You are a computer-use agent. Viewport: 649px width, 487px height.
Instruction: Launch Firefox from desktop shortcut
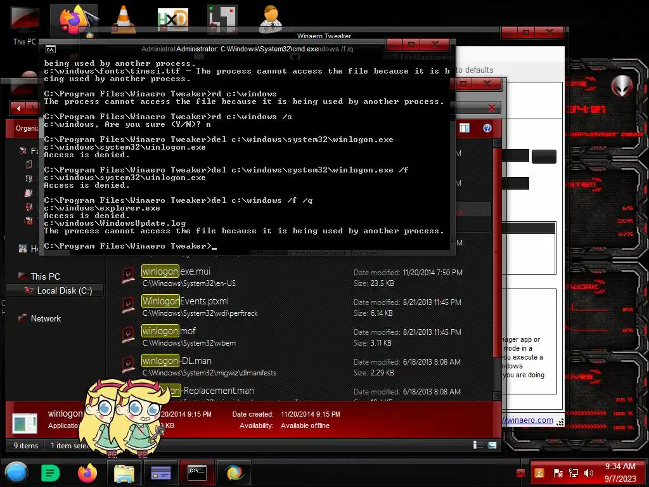tap(74, 20)
